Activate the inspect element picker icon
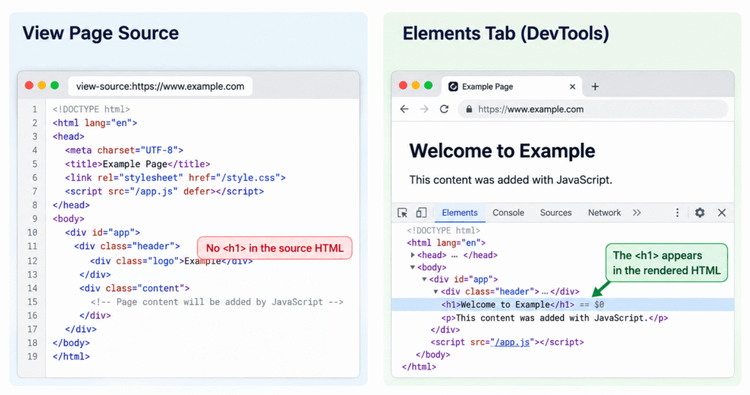The image size is (750, 395). pos(403,213)
